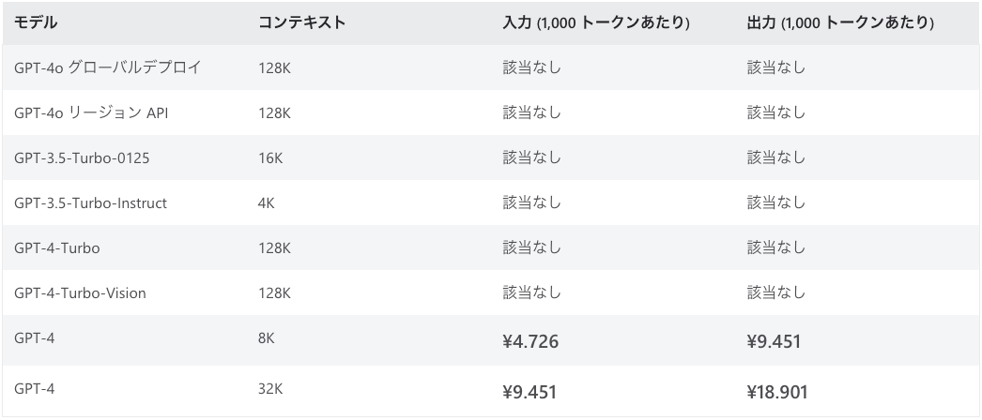Viewport: 982px width, 420px height.
Task: Click the 4K context value
Action: point(267,203)
